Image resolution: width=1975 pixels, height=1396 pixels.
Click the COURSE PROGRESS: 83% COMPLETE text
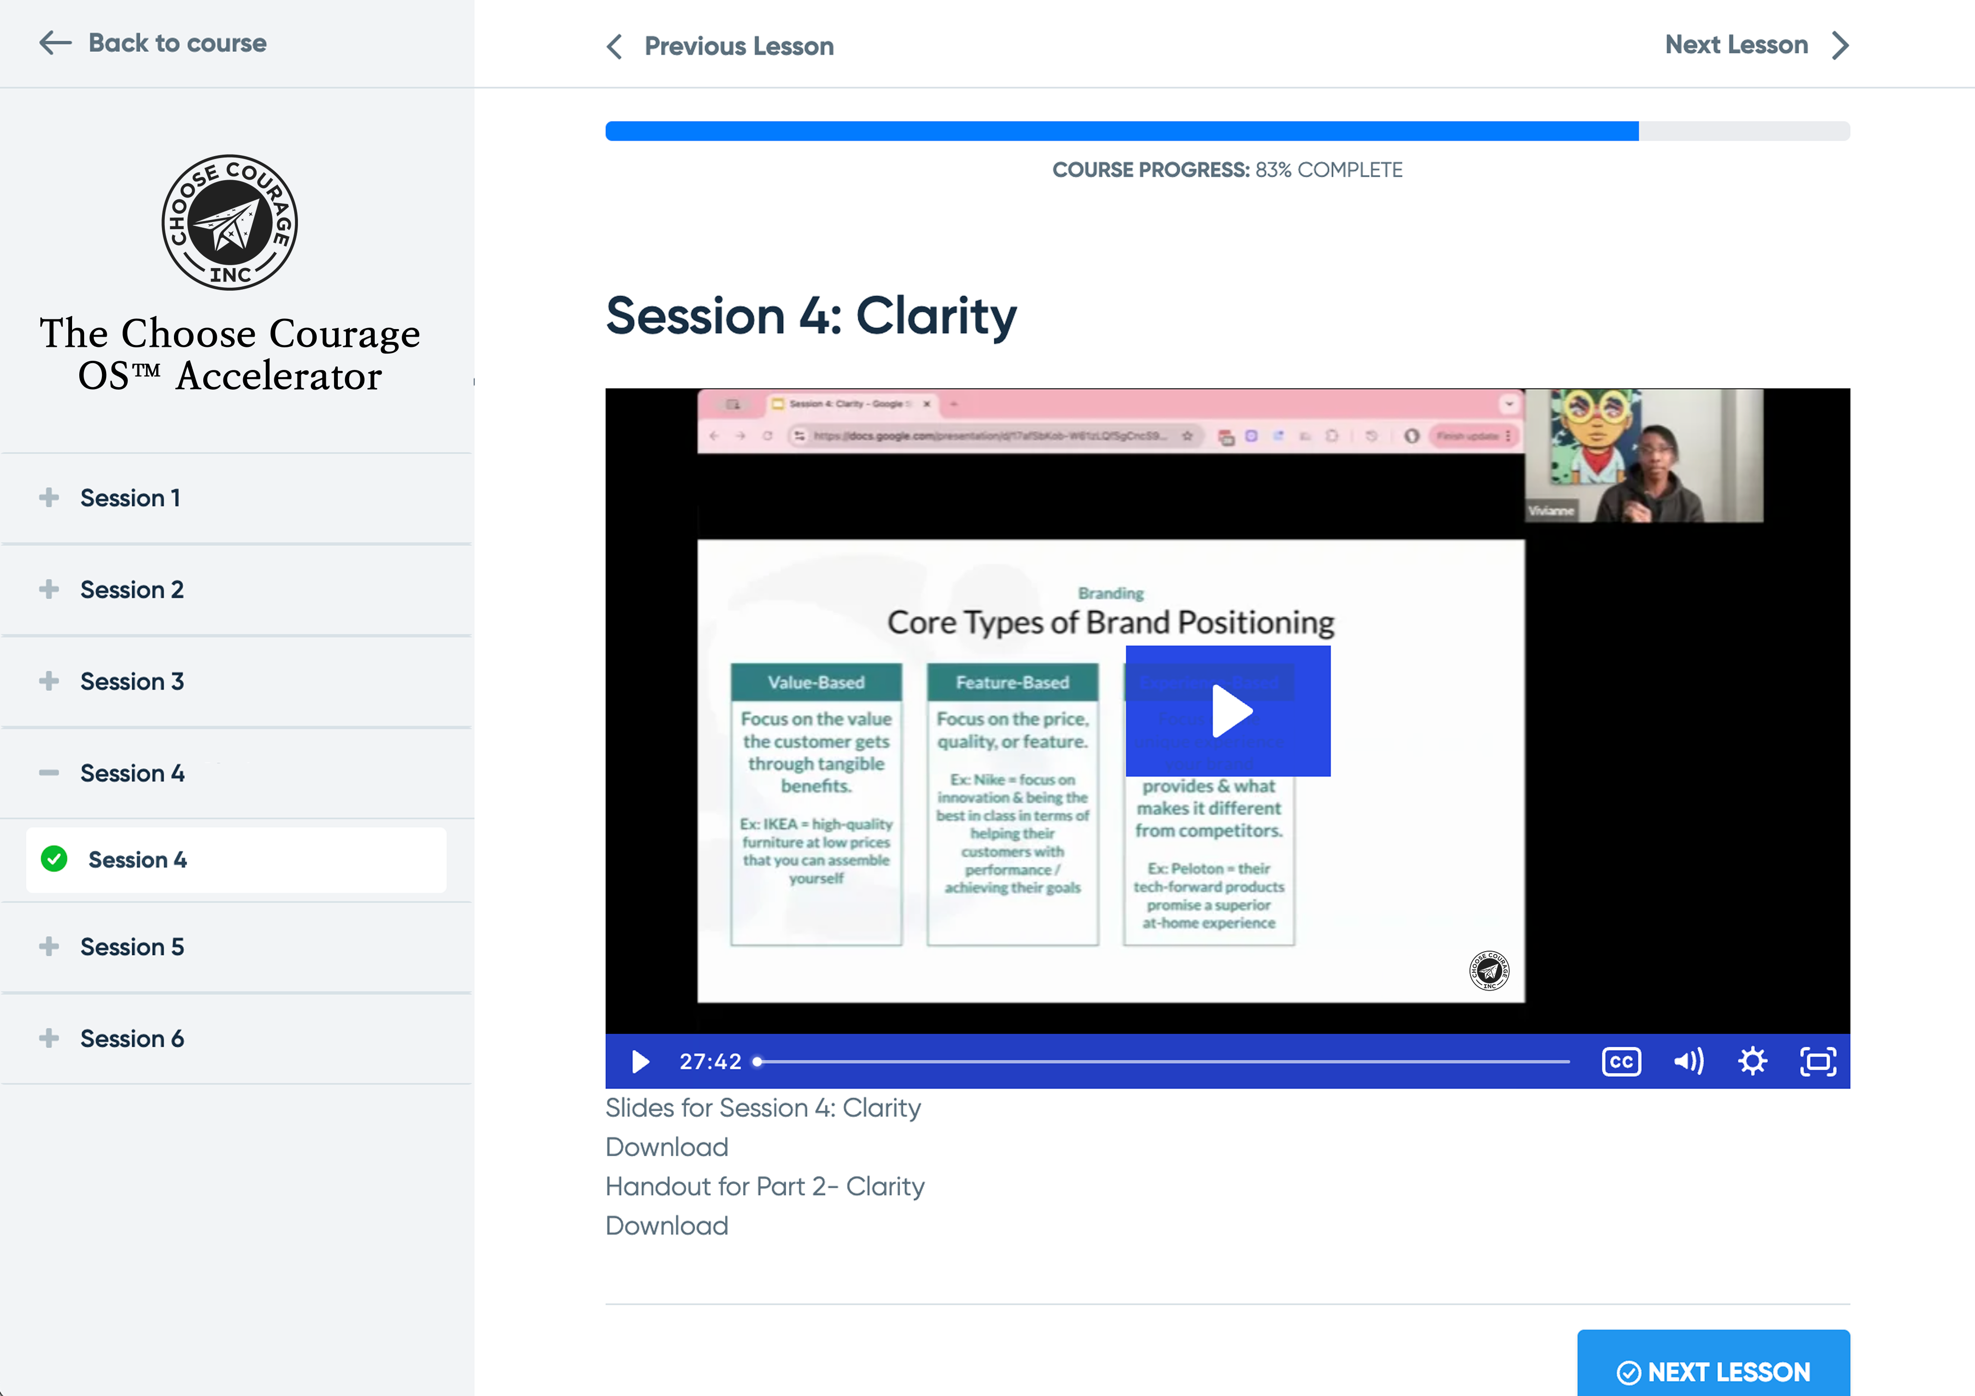coord(1227,171)
